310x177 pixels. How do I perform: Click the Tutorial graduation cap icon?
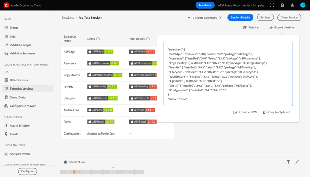tap(245, 27)
